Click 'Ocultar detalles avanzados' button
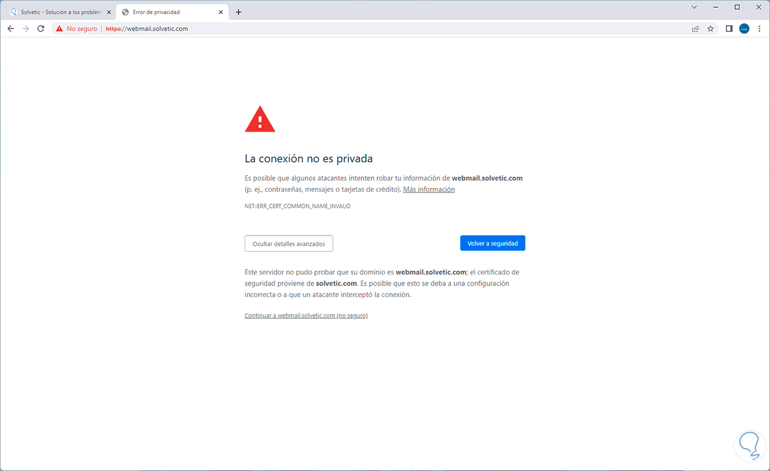Viewport: 770px width, 471px height. pyautogui.click(x=289, y=244)
